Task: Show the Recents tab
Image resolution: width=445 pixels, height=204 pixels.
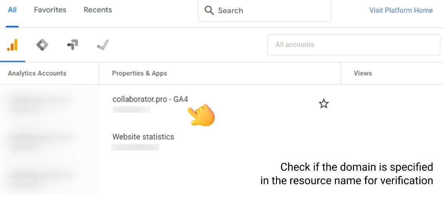Action: pos(98,10)
